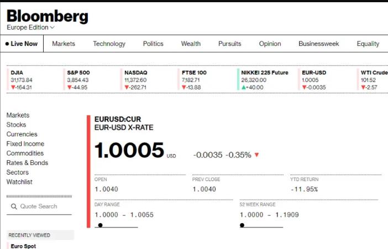The width and height of the screenshot is (388, 249).
Task: Open the Markets tab in top navigation
Action: [64, 44]
